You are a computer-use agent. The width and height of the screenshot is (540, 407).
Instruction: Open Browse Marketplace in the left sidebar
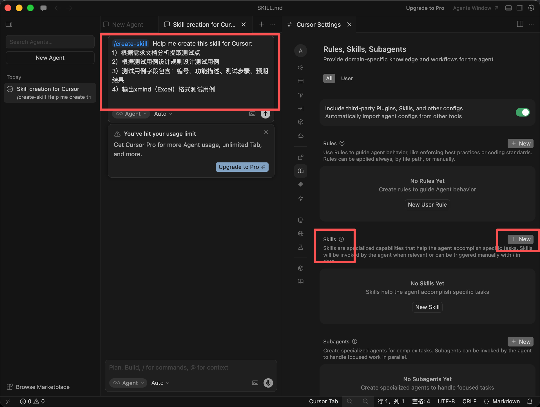coord(38,387)
